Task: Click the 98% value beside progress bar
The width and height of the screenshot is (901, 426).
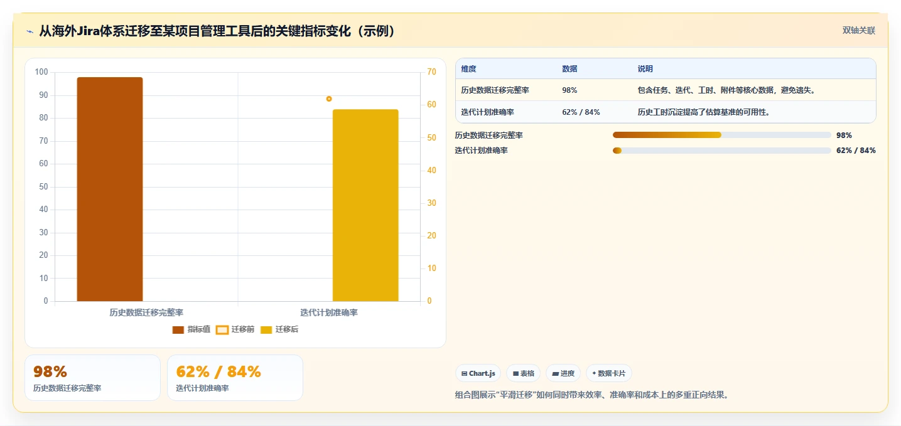Action: [844, 135]
